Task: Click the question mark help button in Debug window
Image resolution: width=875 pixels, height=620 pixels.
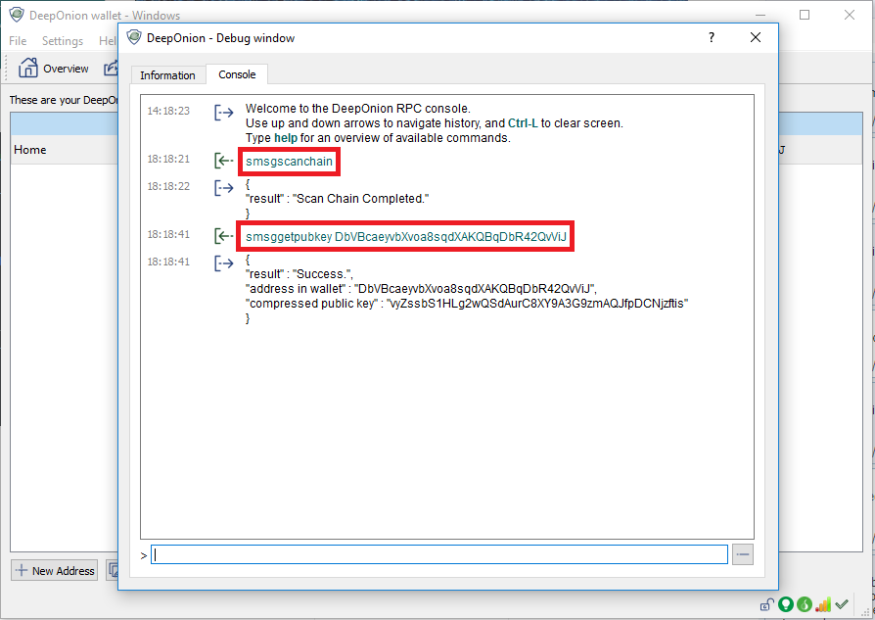Action: click(711, 37)
